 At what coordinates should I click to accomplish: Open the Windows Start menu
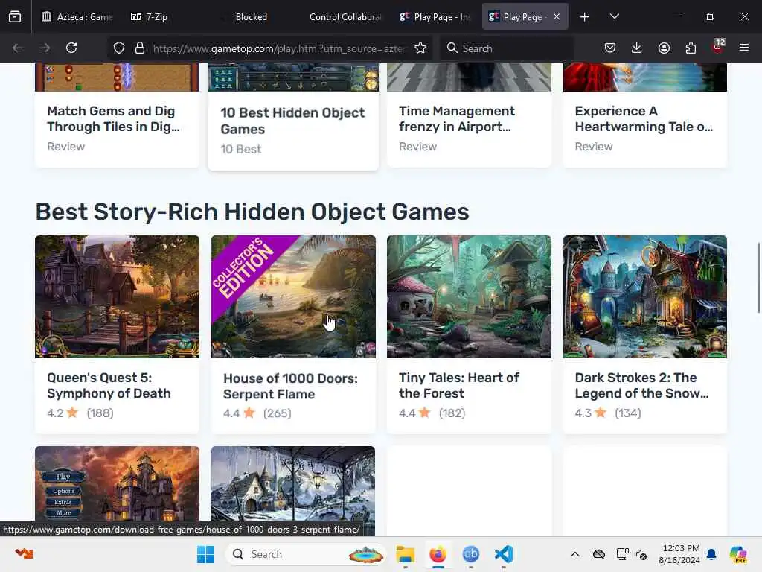205,554
